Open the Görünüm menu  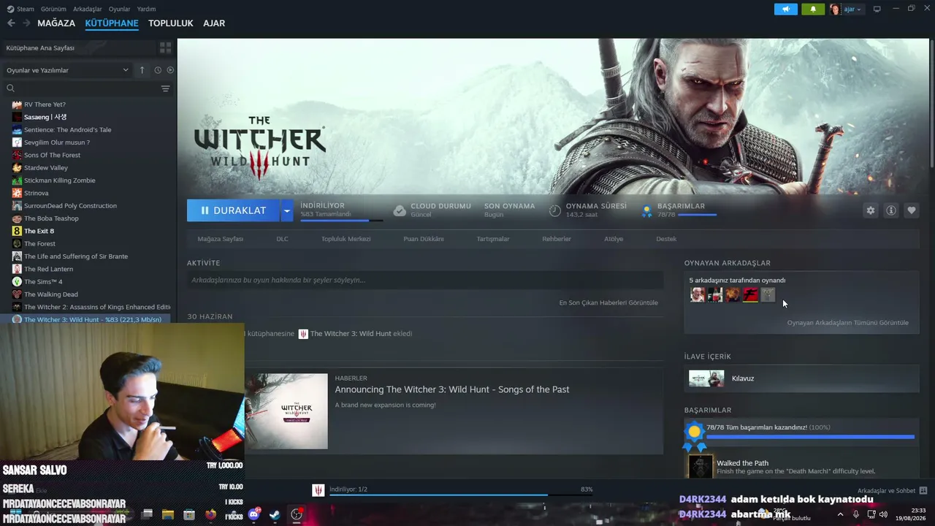click(53, 9)
